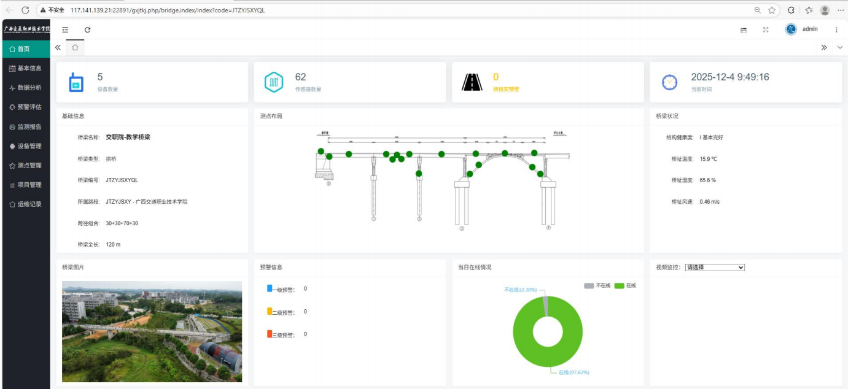Viewport: 851px width, 389px height.
Task: Click the refresh icon in the top toolbar
Action: (87, 29)
